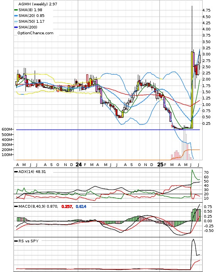This screenshot has width=218, height=272.
Task: Click the green SMA(8) legend swatch
Action: point(16,10)
